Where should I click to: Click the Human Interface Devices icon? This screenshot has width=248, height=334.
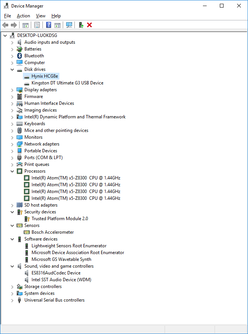coord(20,103)
